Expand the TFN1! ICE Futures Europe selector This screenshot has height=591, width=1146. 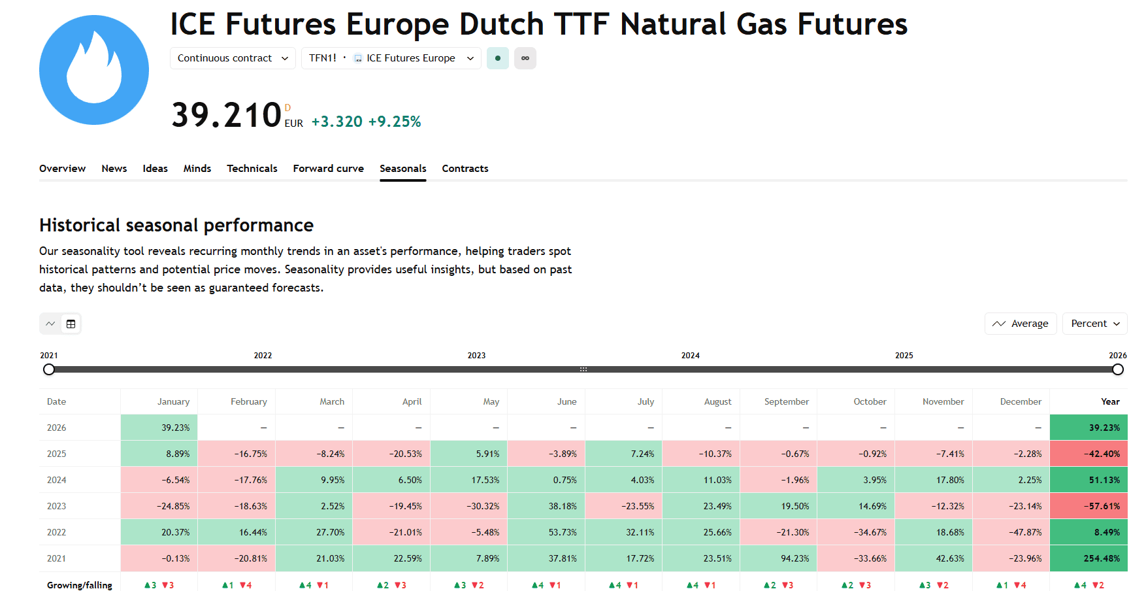(391, 58)
